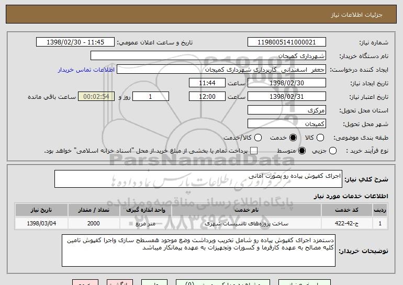Screen dimensions: 403x285
Task: Click the partially visible attachments button showing (0)
Action: [223, 282]
